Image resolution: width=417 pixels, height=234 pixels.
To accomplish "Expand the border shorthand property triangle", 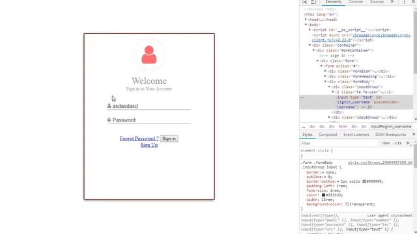I will pyautogui.click(x=323, y=172).
